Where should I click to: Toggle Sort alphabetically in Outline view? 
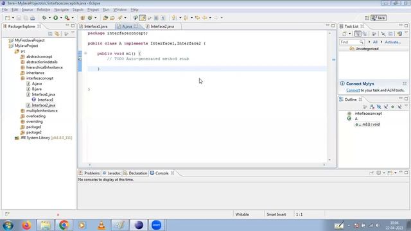click(x=372, y=107)
